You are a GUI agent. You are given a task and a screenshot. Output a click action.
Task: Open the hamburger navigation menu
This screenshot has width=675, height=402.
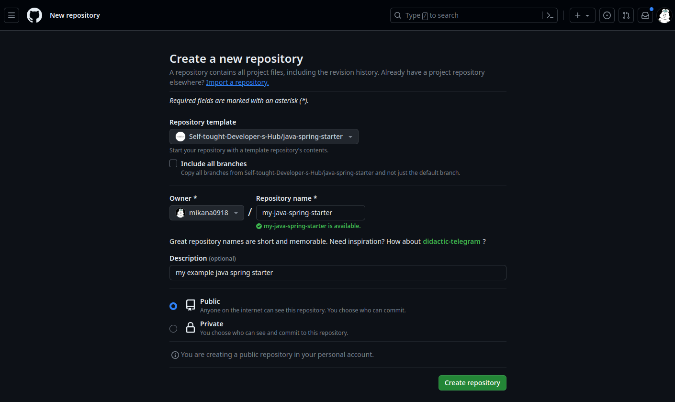11,15
